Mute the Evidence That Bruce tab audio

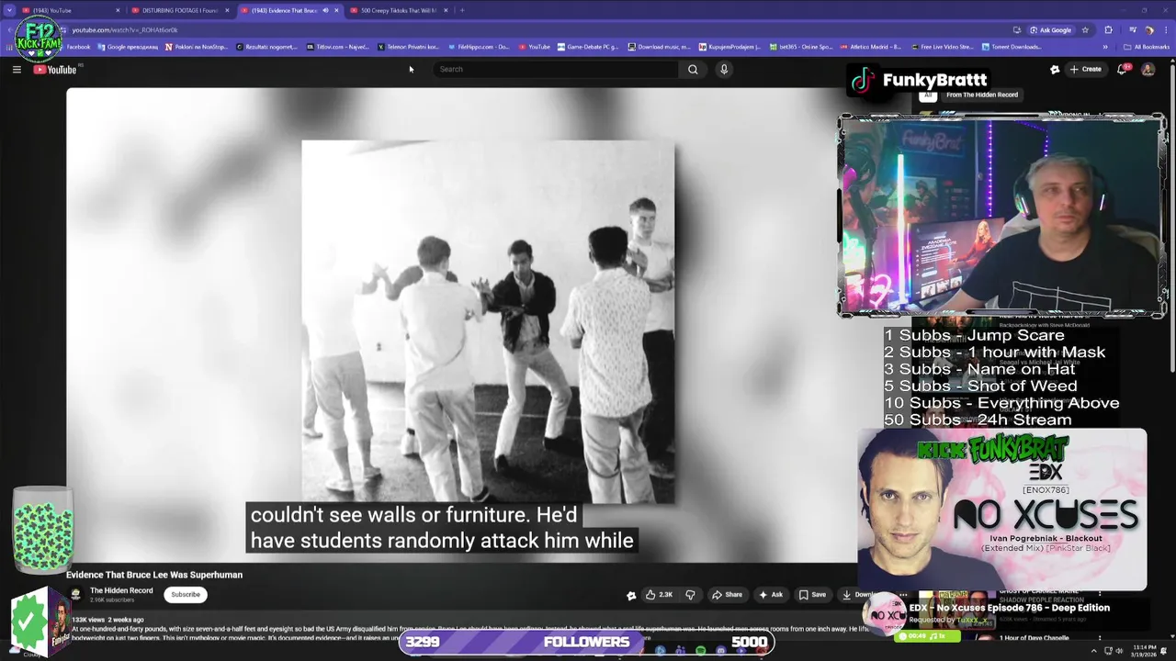click(x=325, y=10)
